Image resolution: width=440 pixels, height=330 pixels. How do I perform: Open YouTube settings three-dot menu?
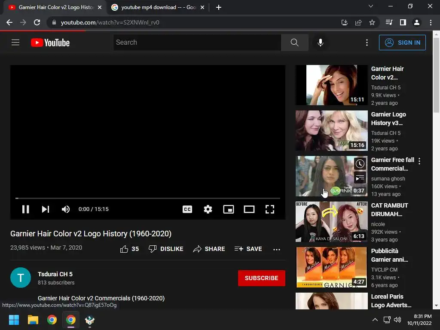(x=367, y=43)
